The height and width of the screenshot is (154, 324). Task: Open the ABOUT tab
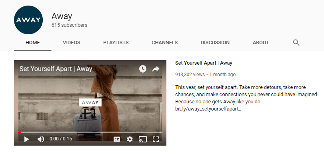[261, 43]
